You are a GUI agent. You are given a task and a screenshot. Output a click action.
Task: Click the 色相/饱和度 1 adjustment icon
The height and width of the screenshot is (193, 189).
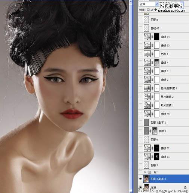coord(147,88)
